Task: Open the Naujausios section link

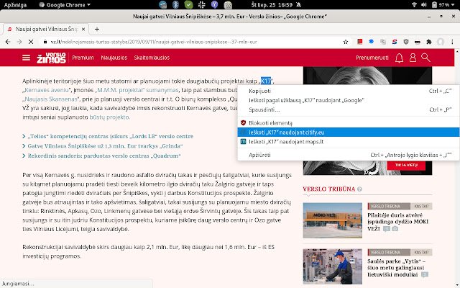Action: (x=114, y=58)
